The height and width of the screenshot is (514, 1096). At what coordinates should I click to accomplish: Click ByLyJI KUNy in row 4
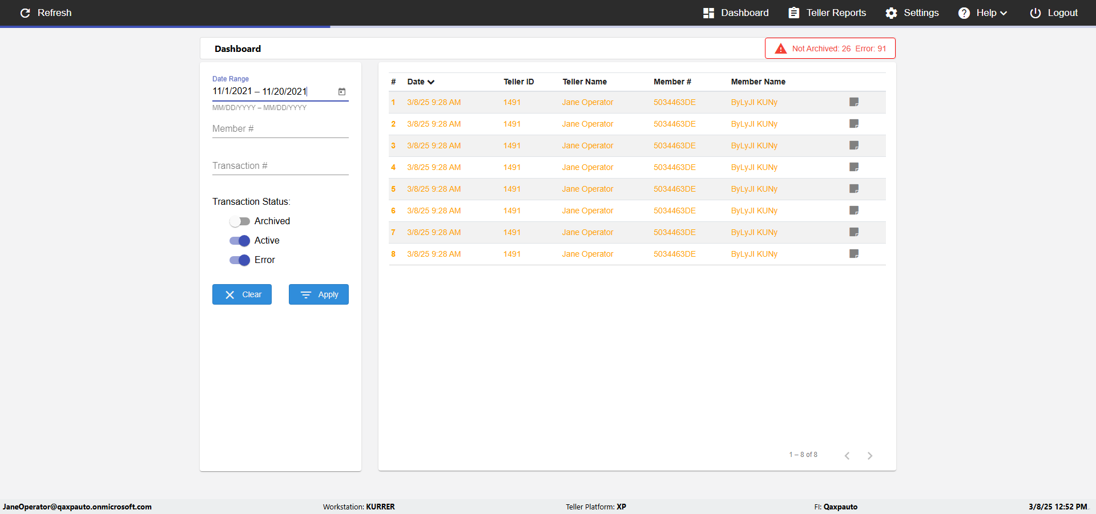point(754,168)
